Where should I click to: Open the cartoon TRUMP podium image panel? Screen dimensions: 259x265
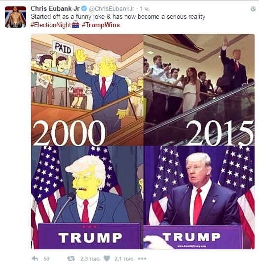pyautogui.click(x=87, y=197)
